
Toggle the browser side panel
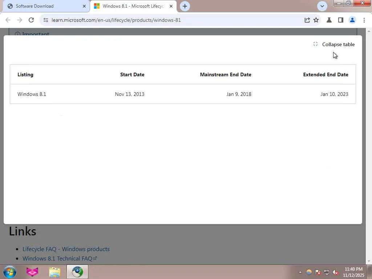pyautogui.click(x=341, y=20)
